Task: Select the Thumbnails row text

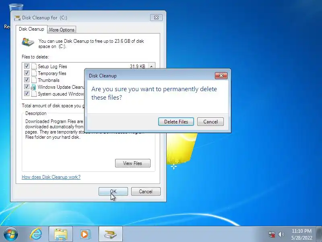Action: pyautogui.click(x=48, y=80)
